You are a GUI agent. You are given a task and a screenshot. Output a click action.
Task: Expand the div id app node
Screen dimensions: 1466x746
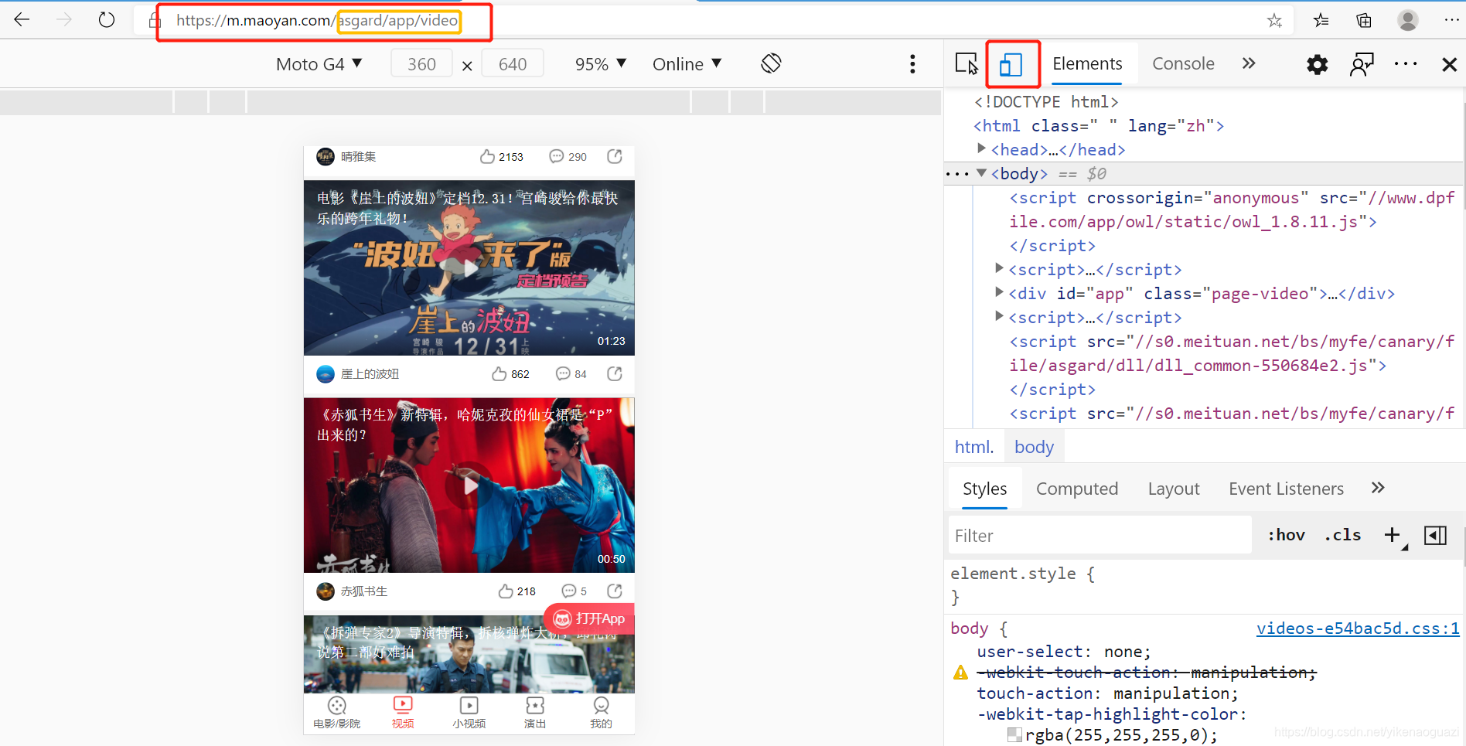(999, 292)
